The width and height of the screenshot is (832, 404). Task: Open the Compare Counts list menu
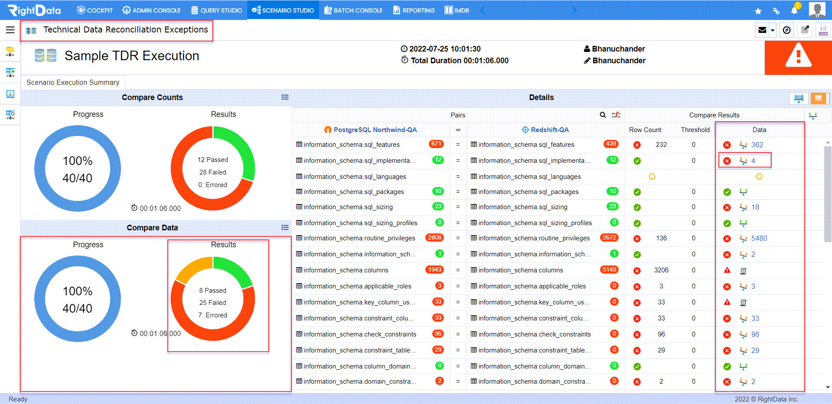click(x=285, y=97)
